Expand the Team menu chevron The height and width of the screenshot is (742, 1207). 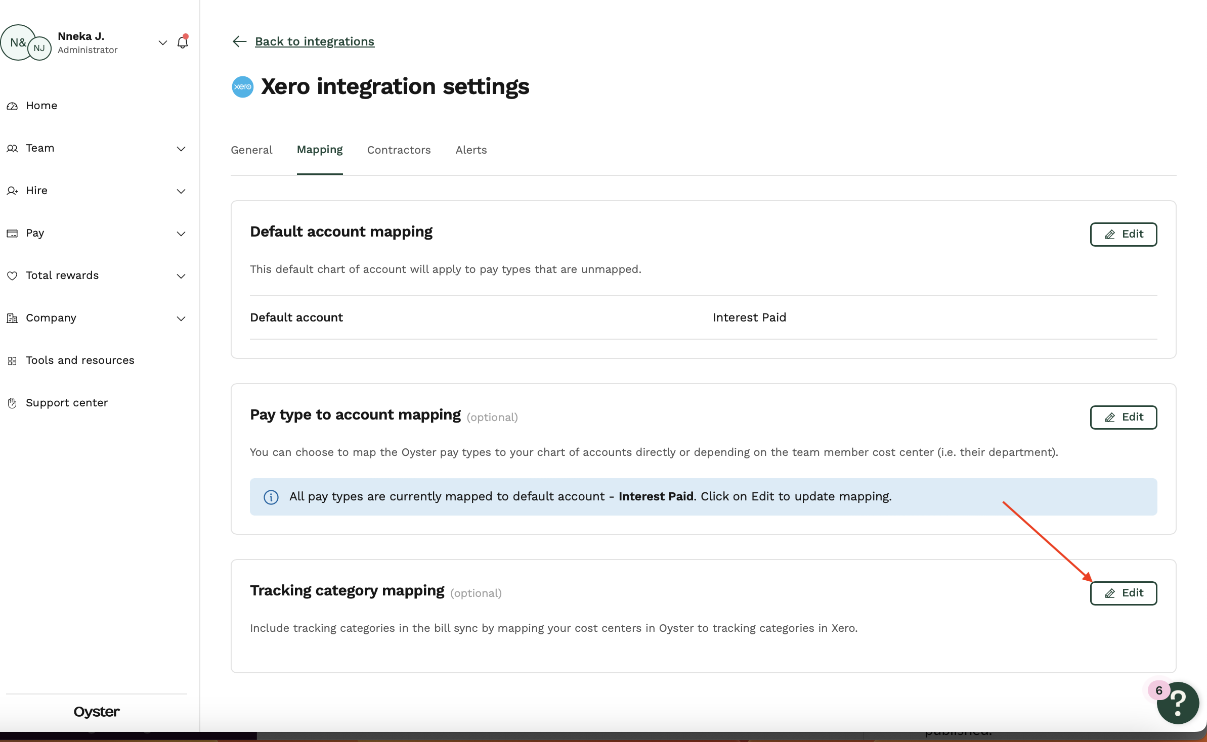pyautogui.click(x=181, y=149)
